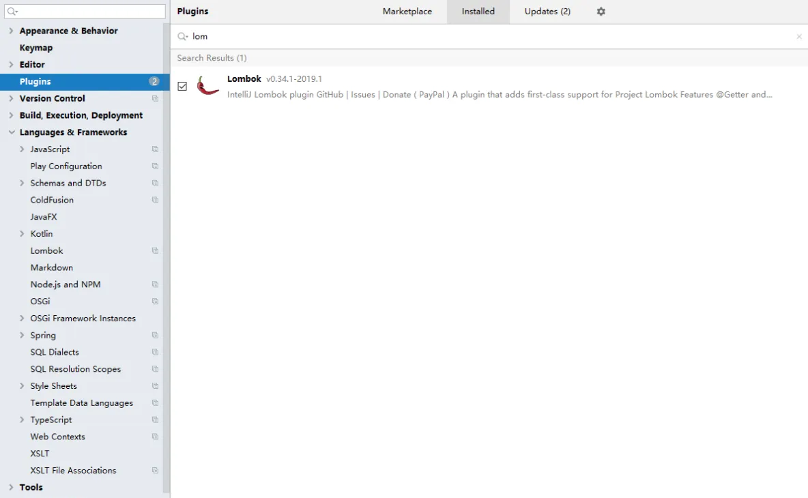Expand the Kotlin settings node
The height and width of the screenshot is (498, 808).
pyautogui.click(x=22, y=234)
